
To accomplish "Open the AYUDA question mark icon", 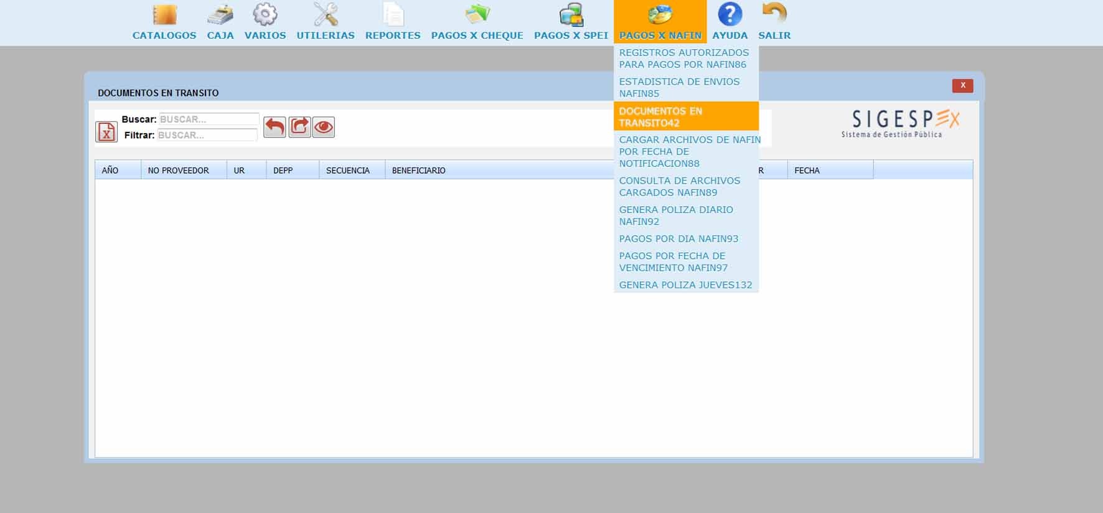I will pyautogui.click(x=730, y=14).
